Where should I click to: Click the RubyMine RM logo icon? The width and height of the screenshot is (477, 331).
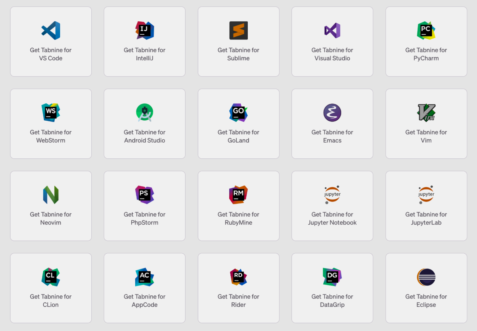(239, 195)
